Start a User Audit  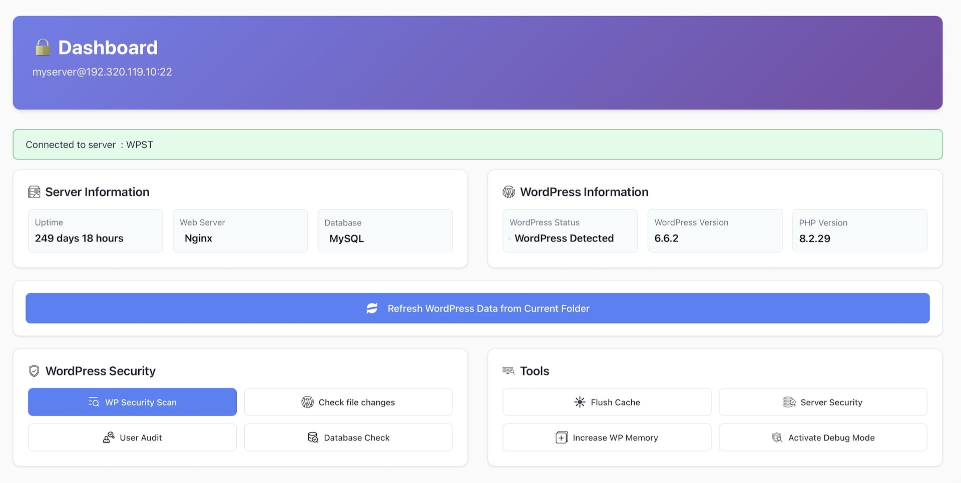[132, 437]
